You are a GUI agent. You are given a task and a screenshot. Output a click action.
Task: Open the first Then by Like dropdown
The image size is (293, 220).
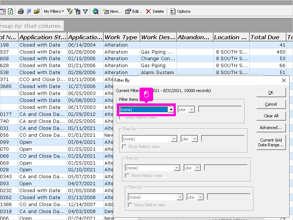(x=194, y=139)
